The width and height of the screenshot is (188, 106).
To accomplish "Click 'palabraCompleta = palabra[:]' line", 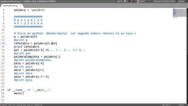I will click(x=37, y=57).
